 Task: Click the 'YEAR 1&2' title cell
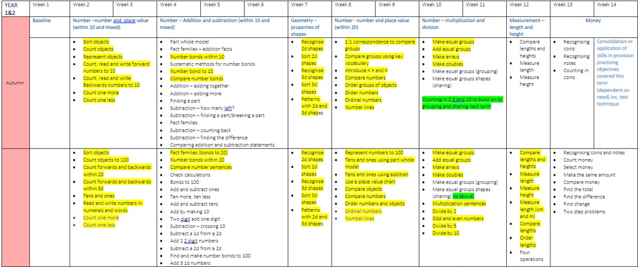click(15, 8)
